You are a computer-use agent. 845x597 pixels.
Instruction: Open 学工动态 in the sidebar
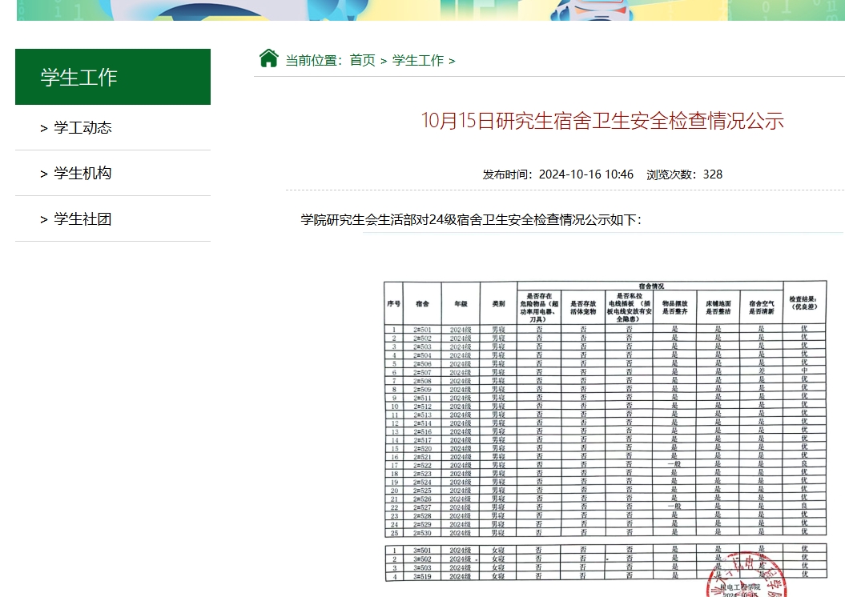tap(82, 128)
